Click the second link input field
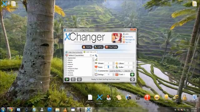200x112 pixels. tap(116, 59)
